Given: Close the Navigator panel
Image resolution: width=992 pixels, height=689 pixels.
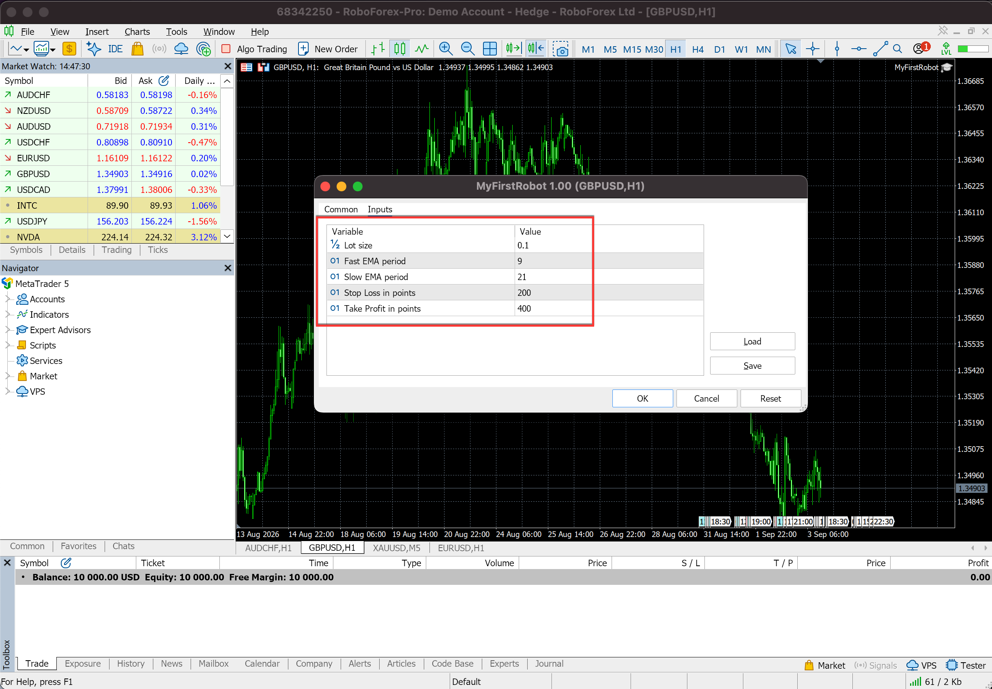Looking at the screenshot, I should [228, 268].
